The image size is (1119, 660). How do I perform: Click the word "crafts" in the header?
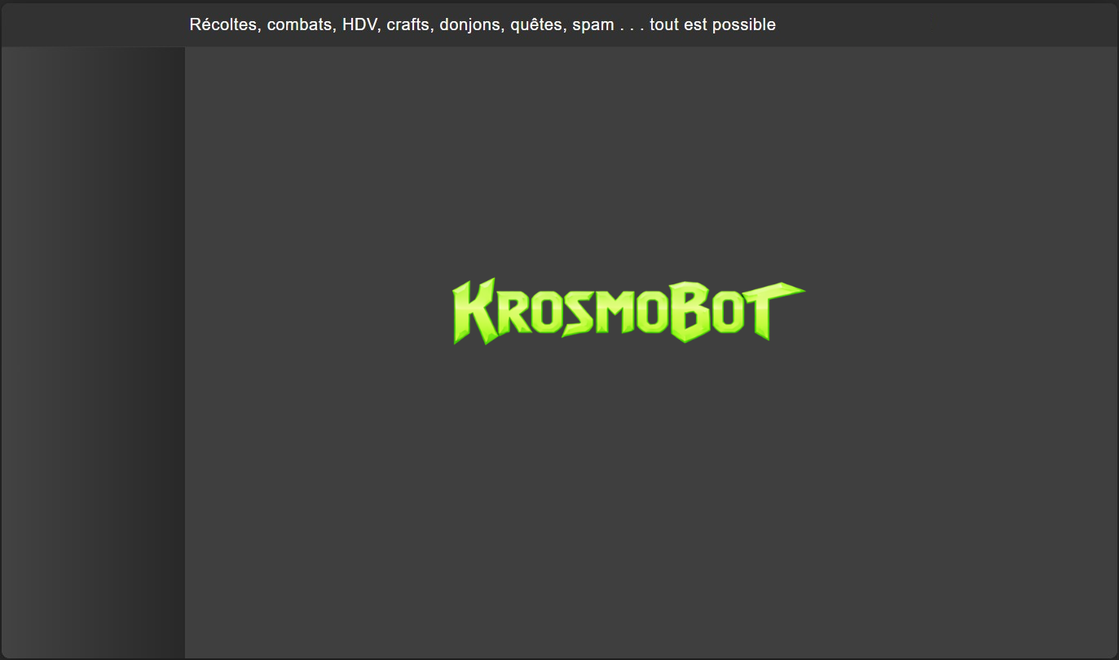point(408,24)
